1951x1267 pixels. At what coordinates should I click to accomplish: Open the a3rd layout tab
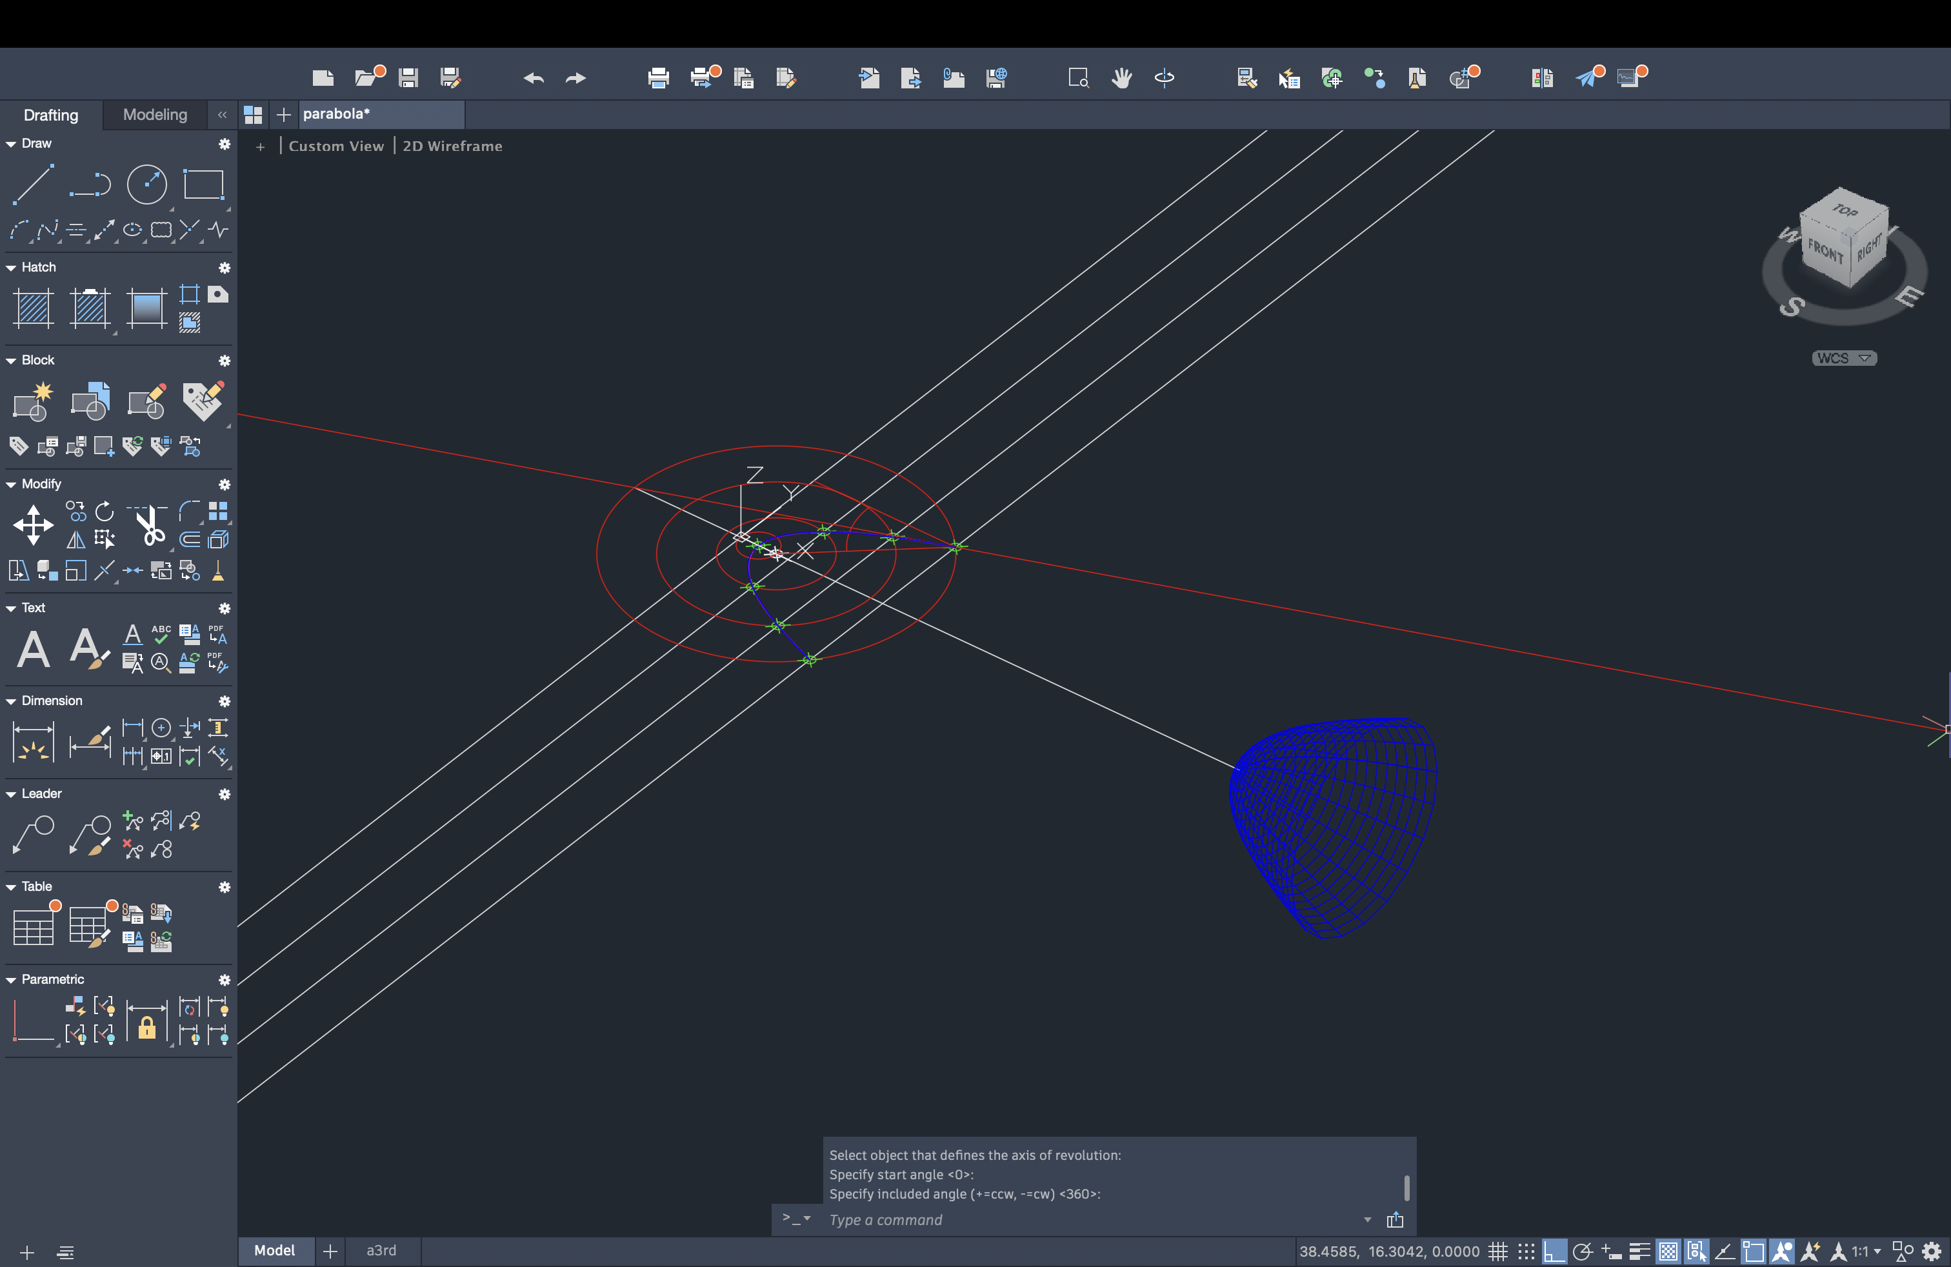click(381, 1251)
